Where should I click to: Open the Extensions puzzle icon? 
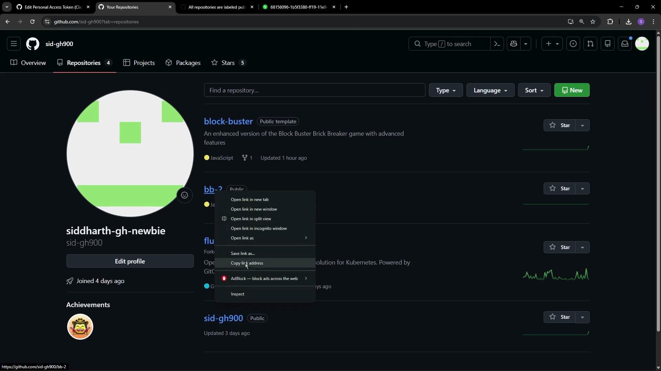click(x=610, y=22)
